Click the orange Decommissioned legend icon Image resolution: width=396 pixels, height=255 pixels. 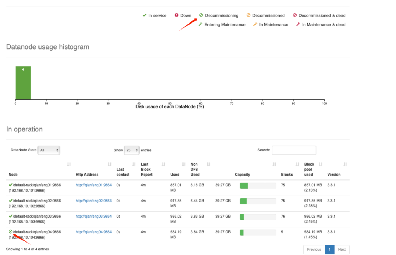248,15
